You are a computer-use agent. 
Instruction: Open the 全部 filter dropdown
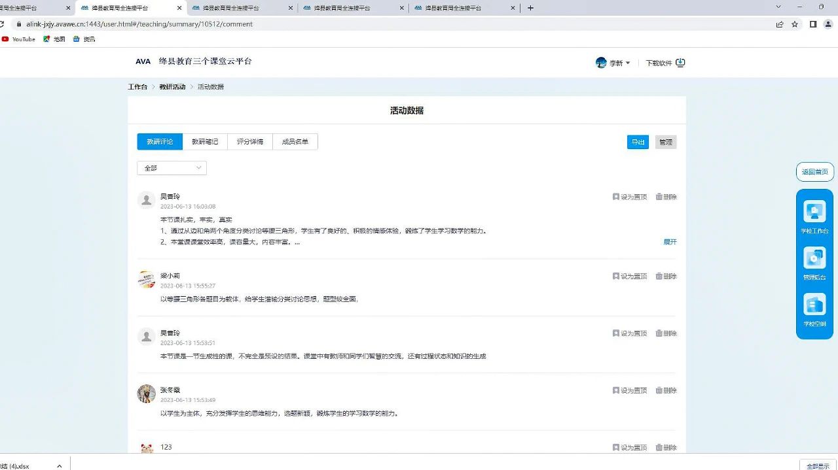pyautogui.click(x=172, y=168)
